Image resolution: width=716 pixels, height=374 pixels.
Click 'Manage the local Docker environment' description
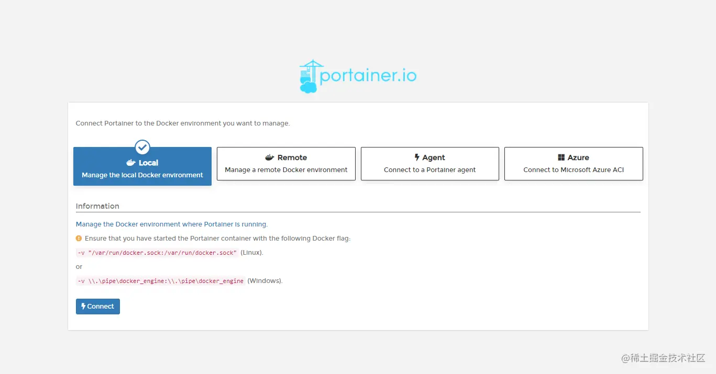(x=142, y=175)
